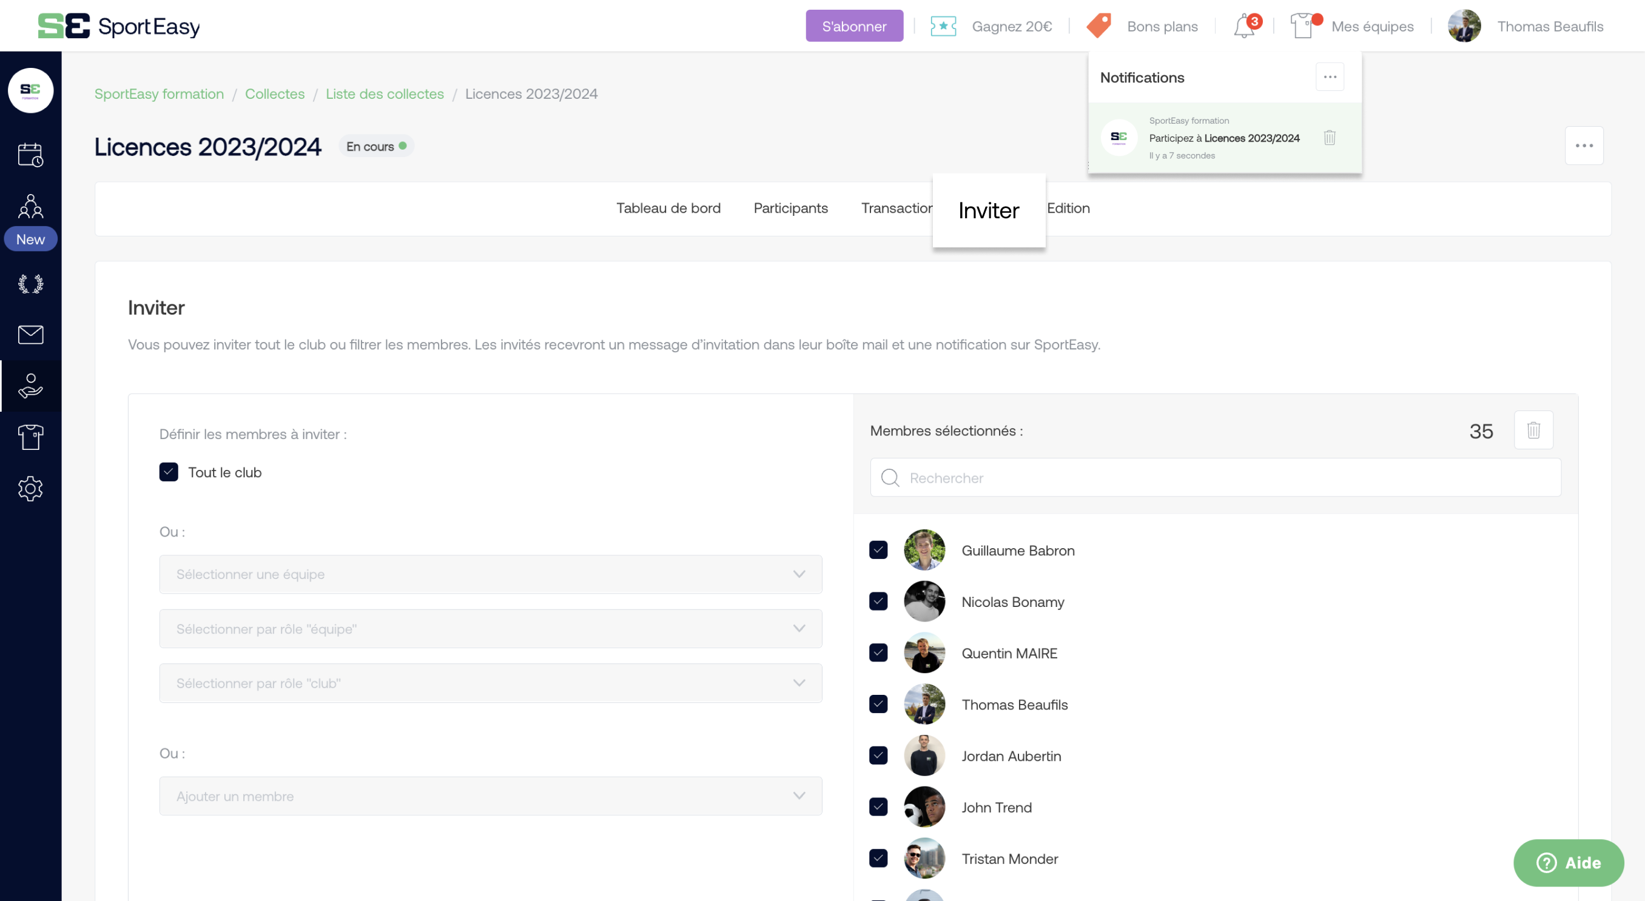Click John Trend's avatar

[924, 807]
